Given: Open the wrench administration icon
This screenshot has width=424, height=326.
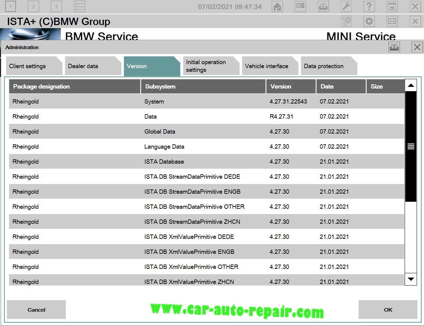Looking at the screenshot, I should [x=346, y=6].
